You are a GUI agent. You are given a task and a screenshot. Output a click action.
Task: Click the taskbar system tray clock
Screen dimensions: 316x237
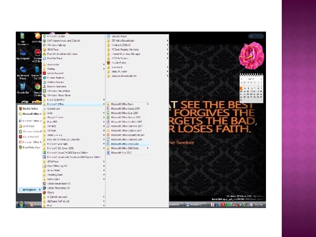pyautogui.click(x=258, y=205)
